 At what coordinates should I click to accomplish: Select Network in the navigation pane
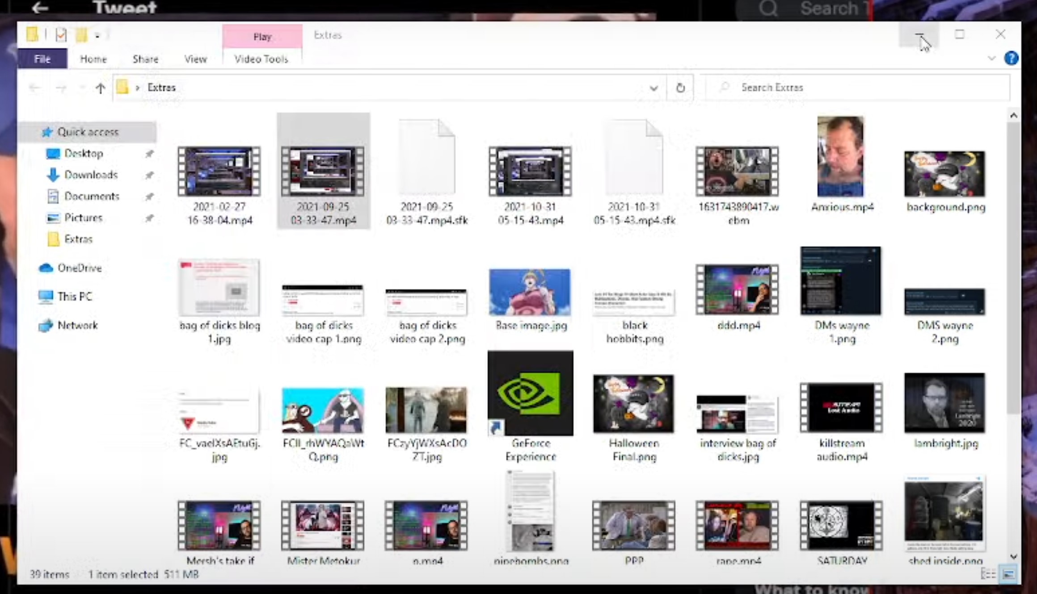click(77, 325)
